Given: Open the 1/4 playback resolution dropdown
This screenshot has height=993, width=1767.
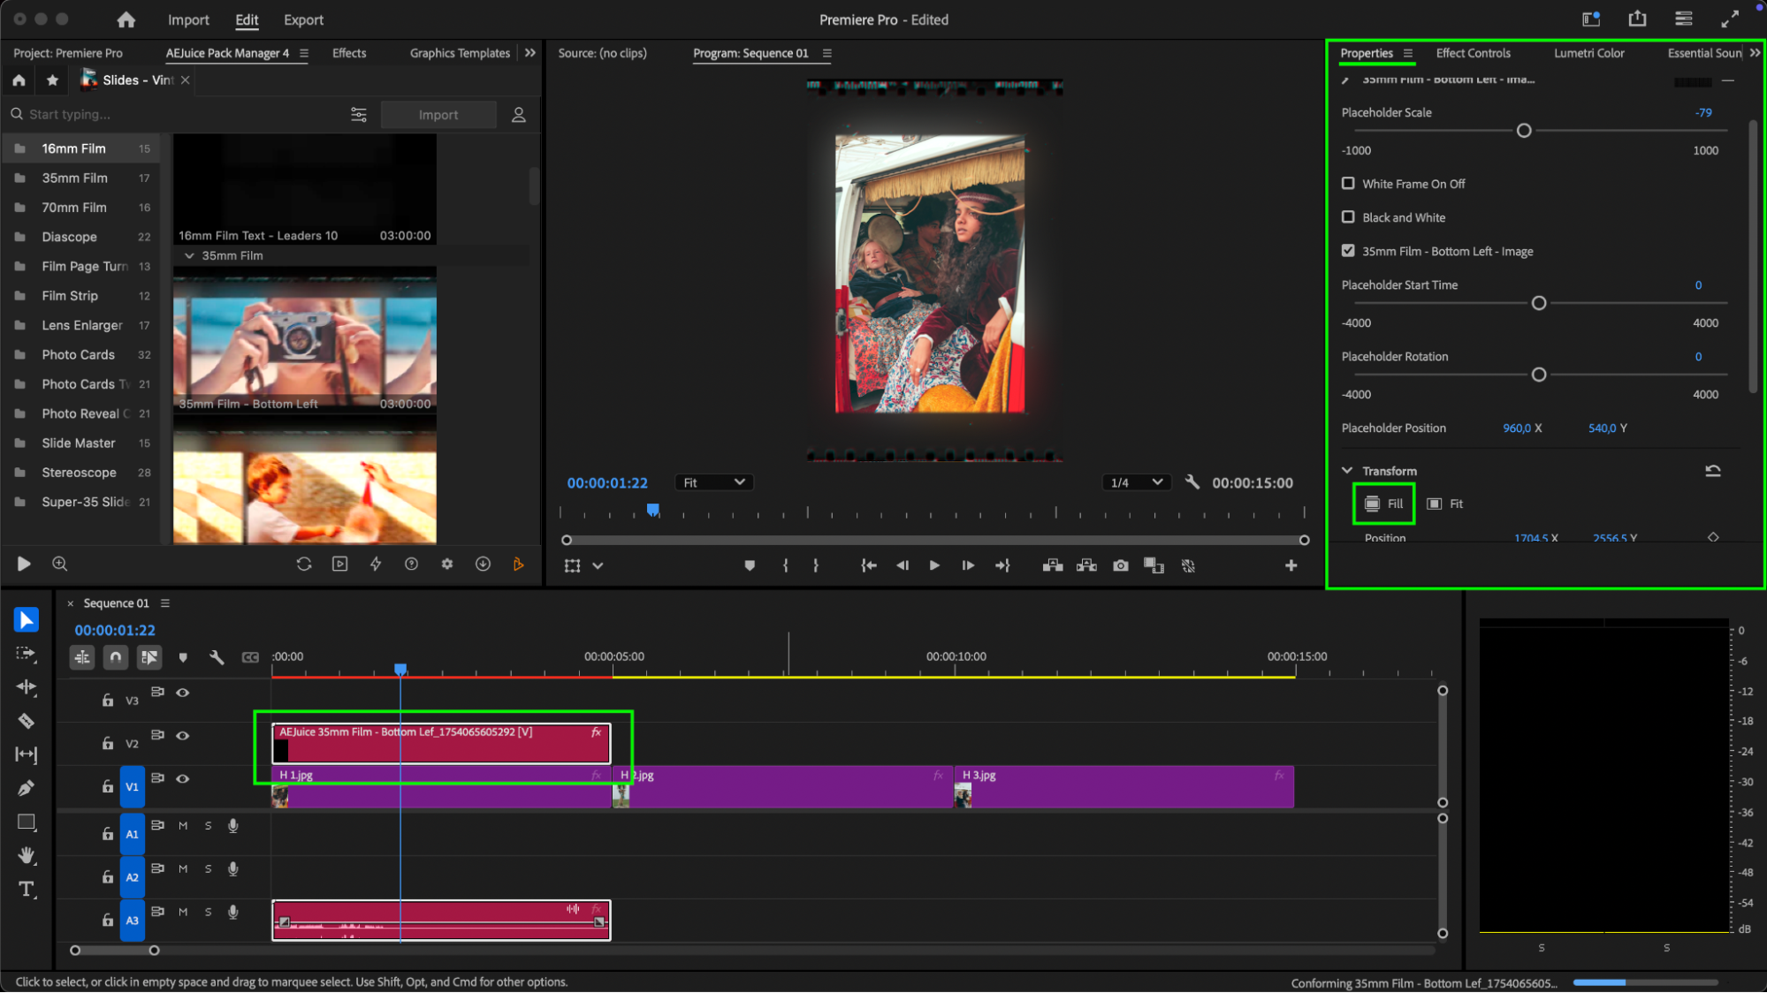Looking at the screenshot, I should click(x=1137, y=482).
